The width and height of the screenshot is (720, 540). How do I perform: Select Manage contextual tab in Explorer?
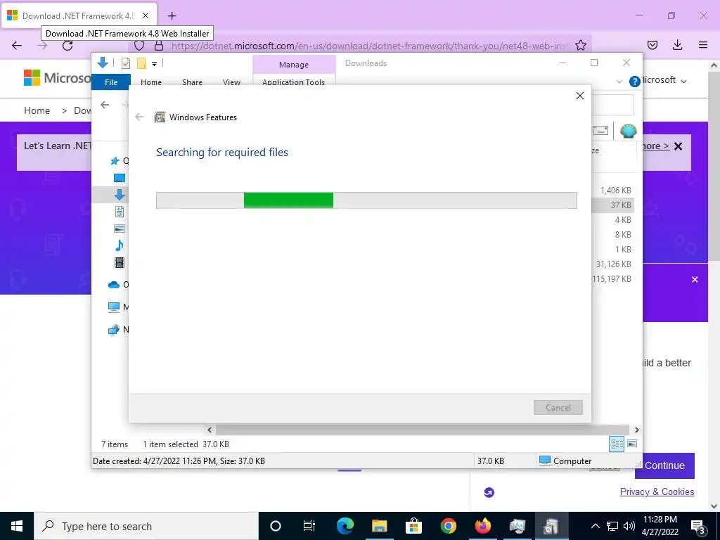(294, 65)
